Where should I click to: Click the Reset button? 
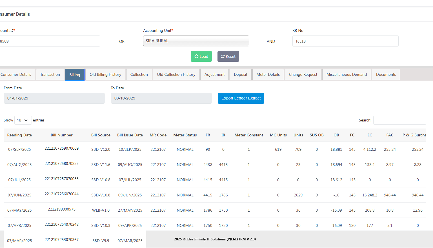tap(228, 56)
